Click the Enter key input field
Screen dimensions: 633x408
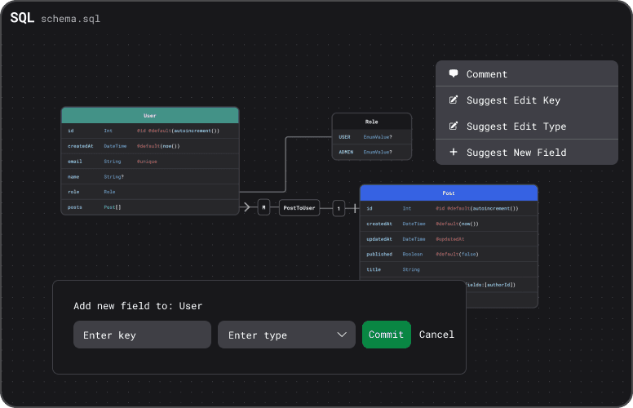(x=142, y=335)
